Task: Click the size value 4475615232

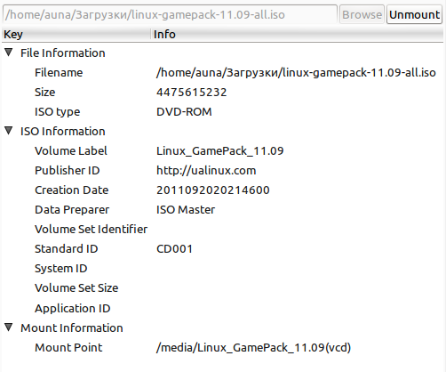Action: tap(192, 93)
